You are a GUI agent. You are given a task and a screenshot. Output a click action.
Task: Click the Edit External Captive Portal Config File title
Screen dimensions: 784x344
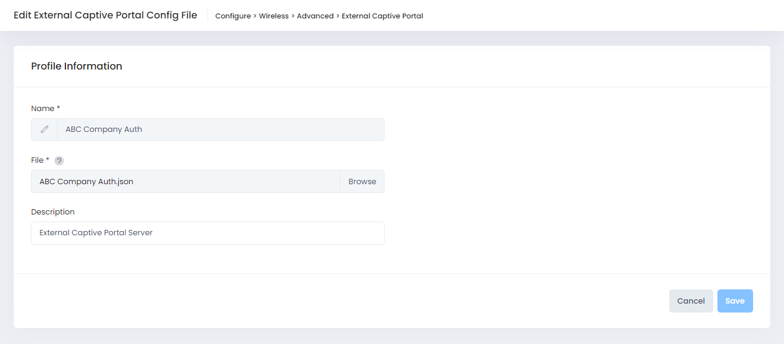[x=105, y=15]
